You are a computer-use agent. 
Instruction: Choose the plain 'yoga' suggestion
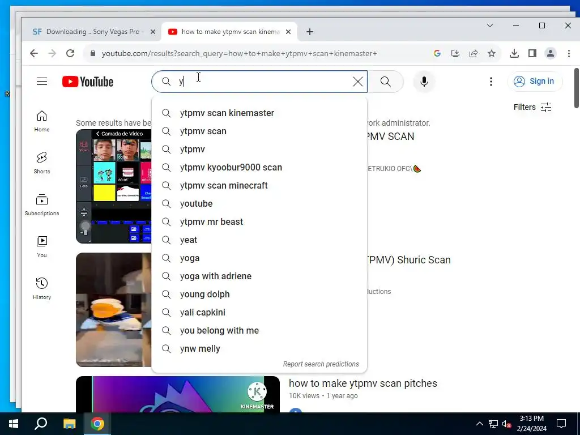pos(259,258)
